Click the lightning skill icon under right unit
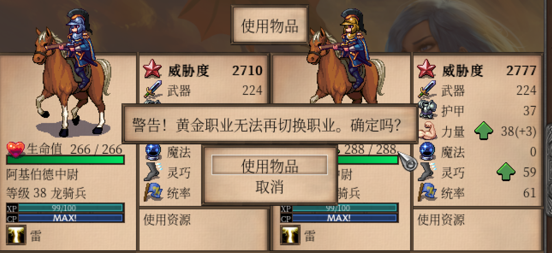The image size is (552, 253). (290, 235)
